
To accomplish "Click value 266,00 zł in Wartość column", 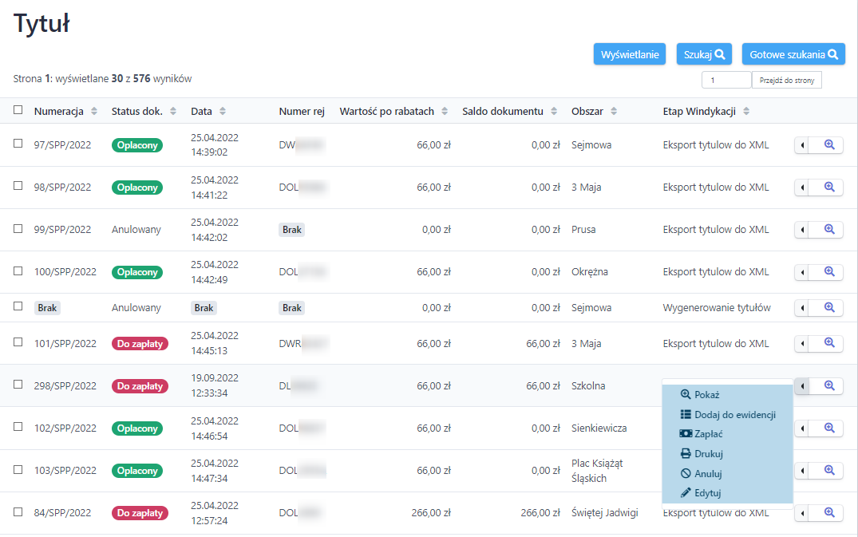I will click(431, 513).
